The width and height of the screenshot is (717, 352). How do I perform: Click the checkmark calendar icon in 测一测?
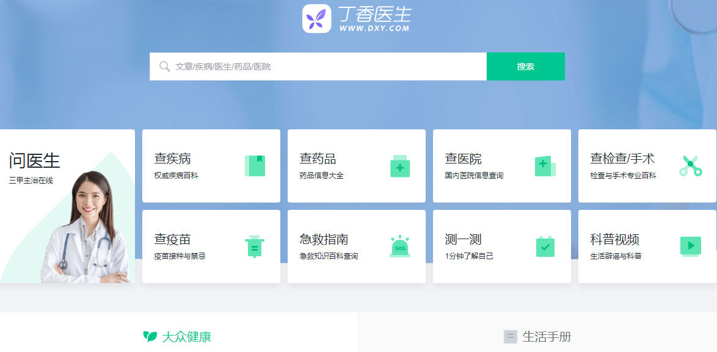[x=545, y=246]
